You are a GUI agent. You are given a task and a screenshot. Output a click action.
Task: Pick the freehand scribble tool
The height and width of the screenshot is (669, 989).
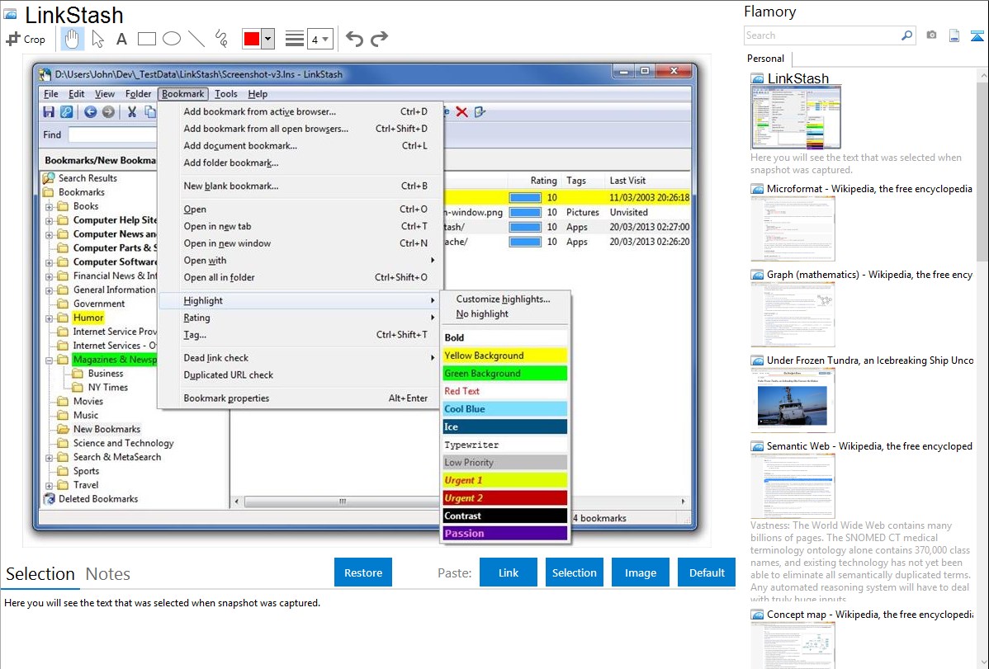tap(221, 39)
